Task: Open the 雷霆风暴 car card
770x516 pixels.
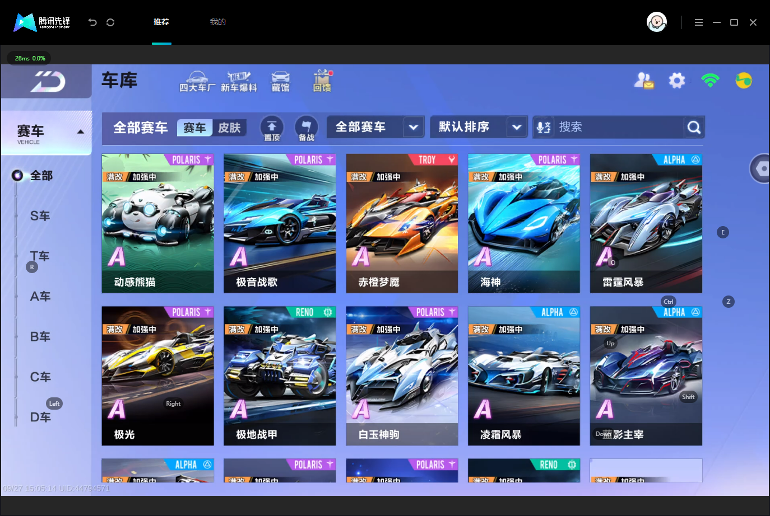Action: pos(646,223)
